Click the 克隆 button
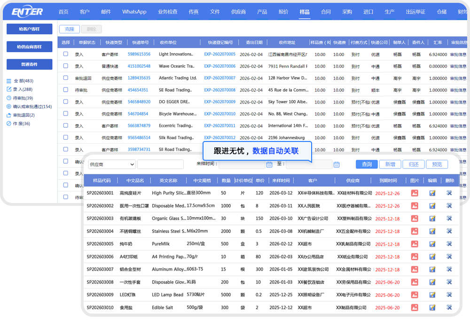Viewport: 470px width, 329px height. [x=70, y=29]
